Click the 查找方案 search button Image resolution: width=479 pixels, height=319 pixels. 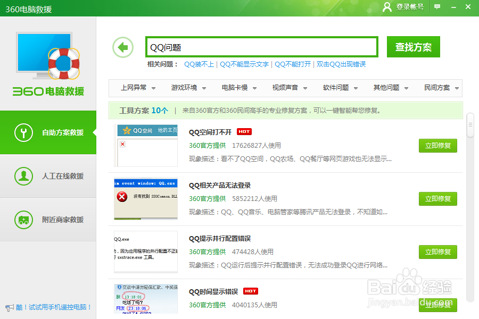414,47
